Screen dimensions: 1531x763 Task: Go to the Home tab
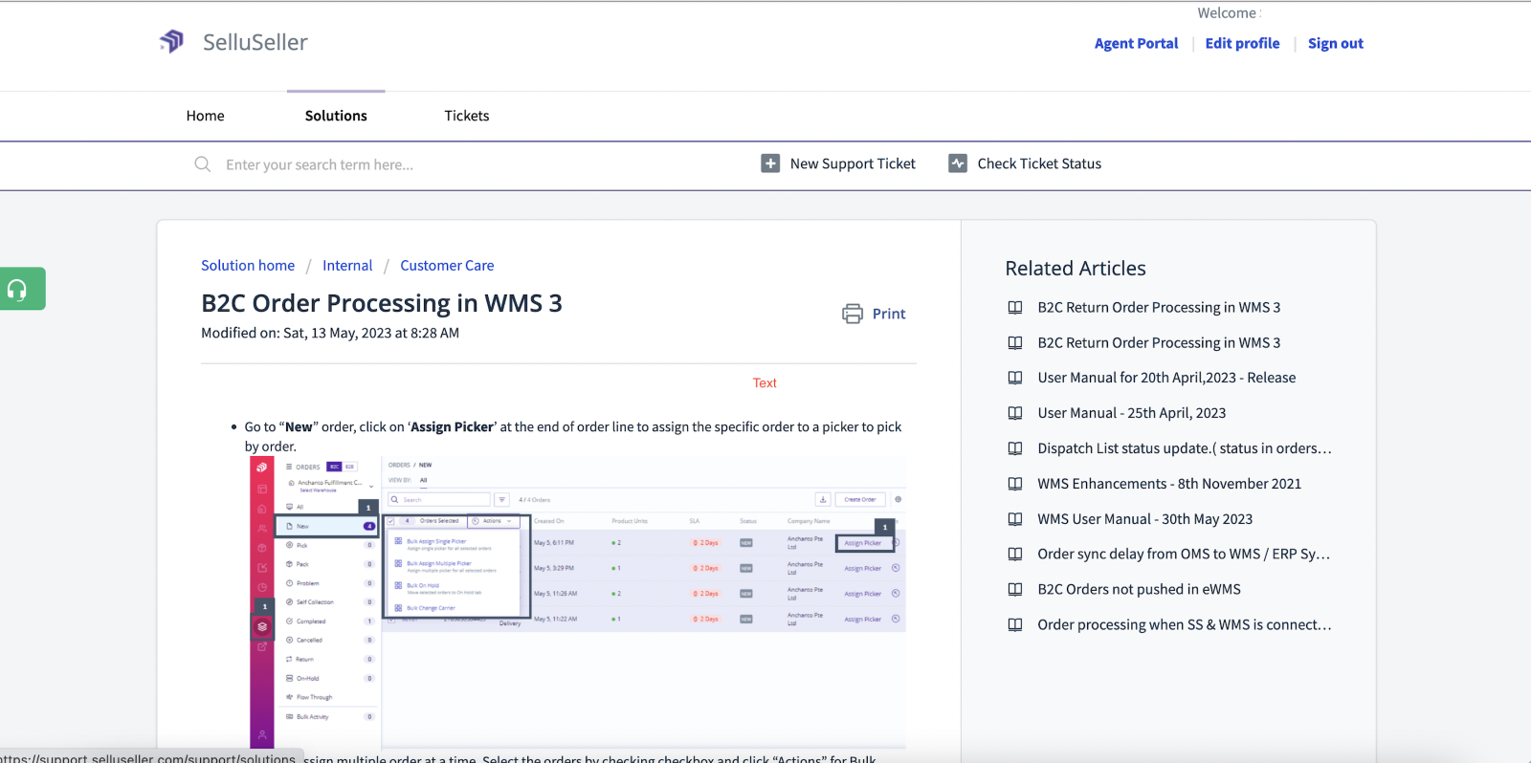tap(205, 116)
